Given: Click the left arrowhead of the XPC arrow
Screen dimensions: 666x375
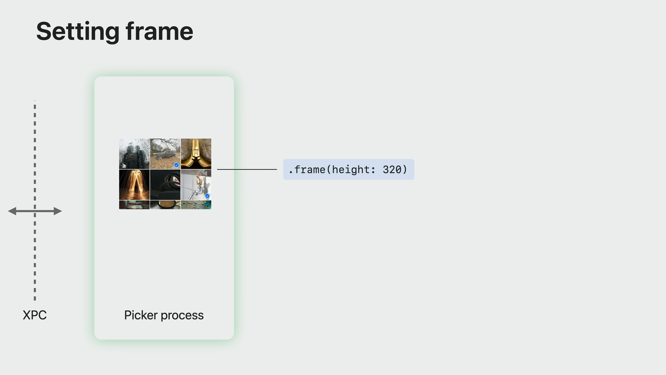Looking at the screenshot, I should tap(12, 211).
